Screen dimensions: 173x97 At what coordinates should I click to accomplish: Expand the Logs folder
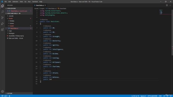point(8,31)
